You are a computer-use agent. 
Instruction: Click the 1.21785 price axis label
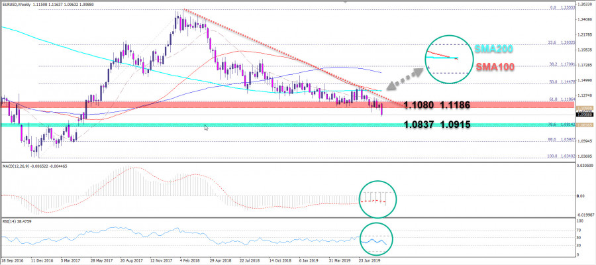[583, 35]
